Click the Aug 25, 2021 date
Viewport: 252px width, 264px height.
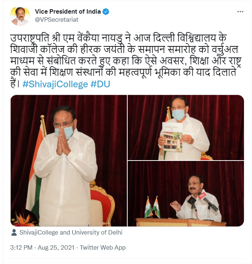pos(56,247)
